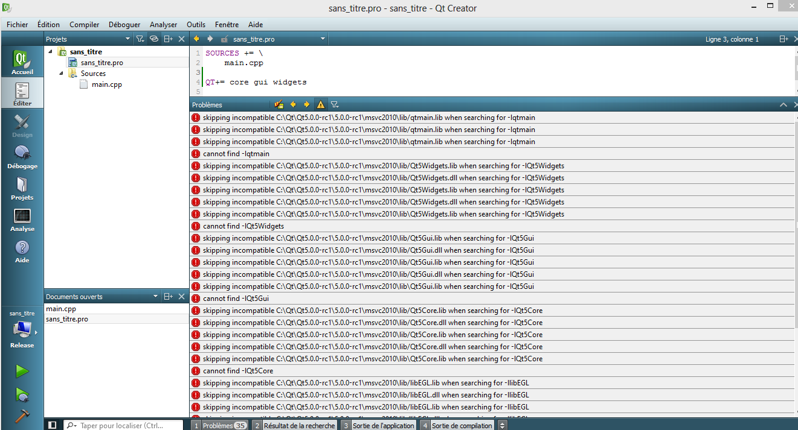Go back in editor navigation history

point(196,39)
